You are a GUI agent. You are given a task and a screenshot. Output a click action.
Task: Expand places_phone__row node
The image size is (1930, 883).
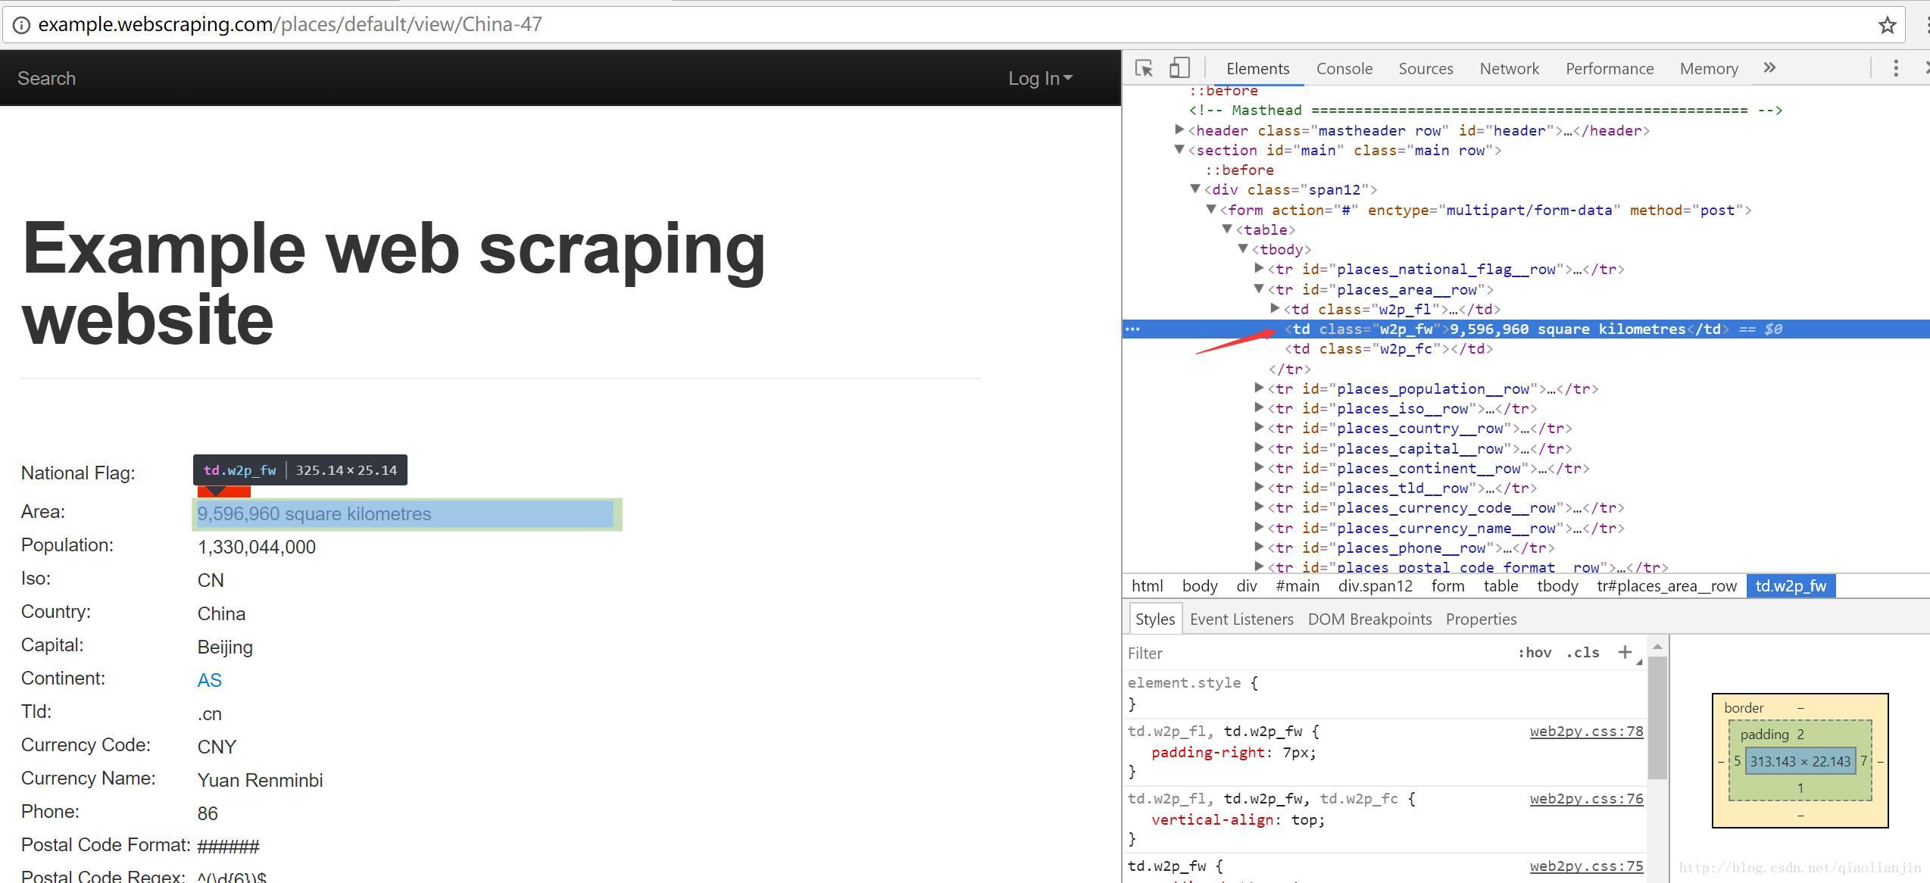[1259, 547]
